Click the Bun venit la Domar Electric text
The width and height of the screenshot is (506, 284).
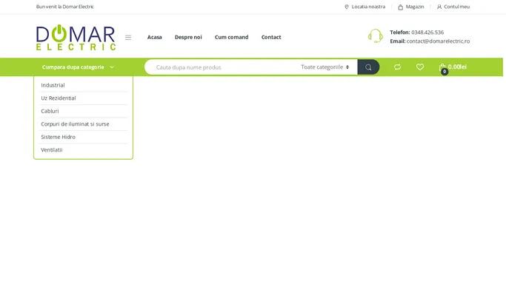click(x=65, y=7)
